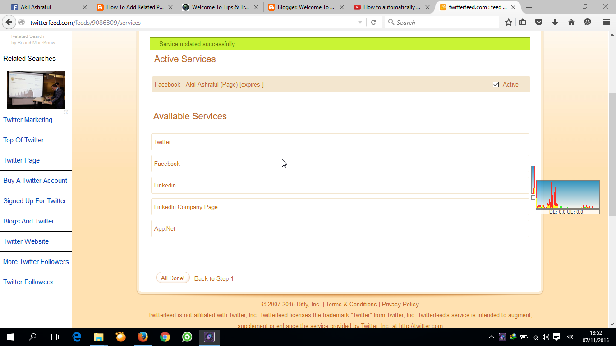Click the address bar URL field

tap(192, 23)
